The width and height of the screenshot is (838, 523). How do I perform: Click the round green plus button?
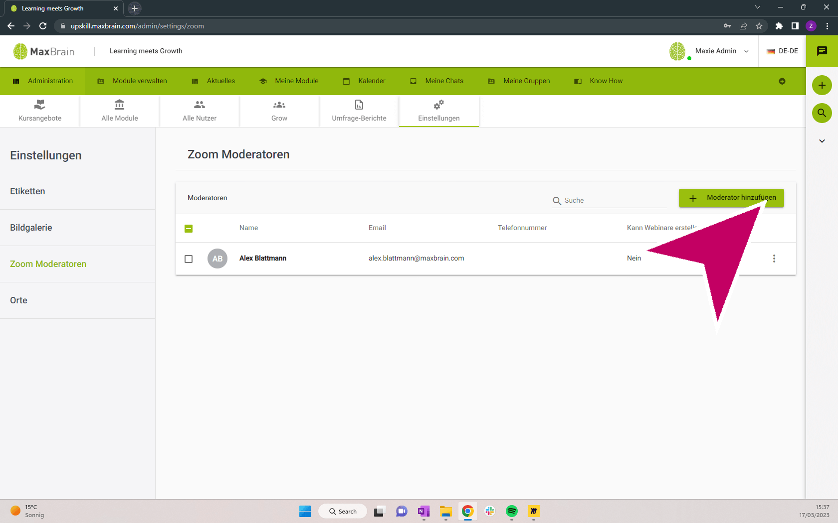[x=822, y=85]
